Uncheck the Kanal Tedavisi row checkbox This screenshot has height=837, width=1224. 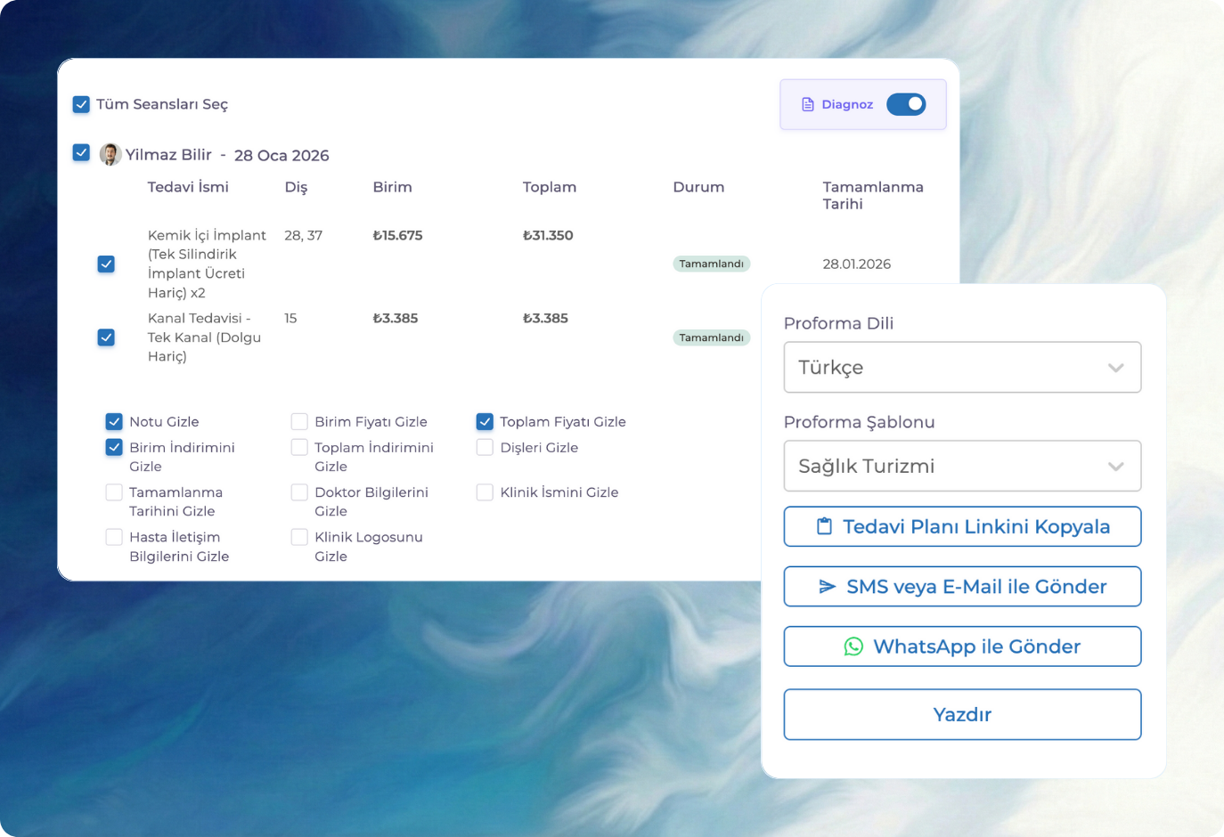tap(106, 337)
